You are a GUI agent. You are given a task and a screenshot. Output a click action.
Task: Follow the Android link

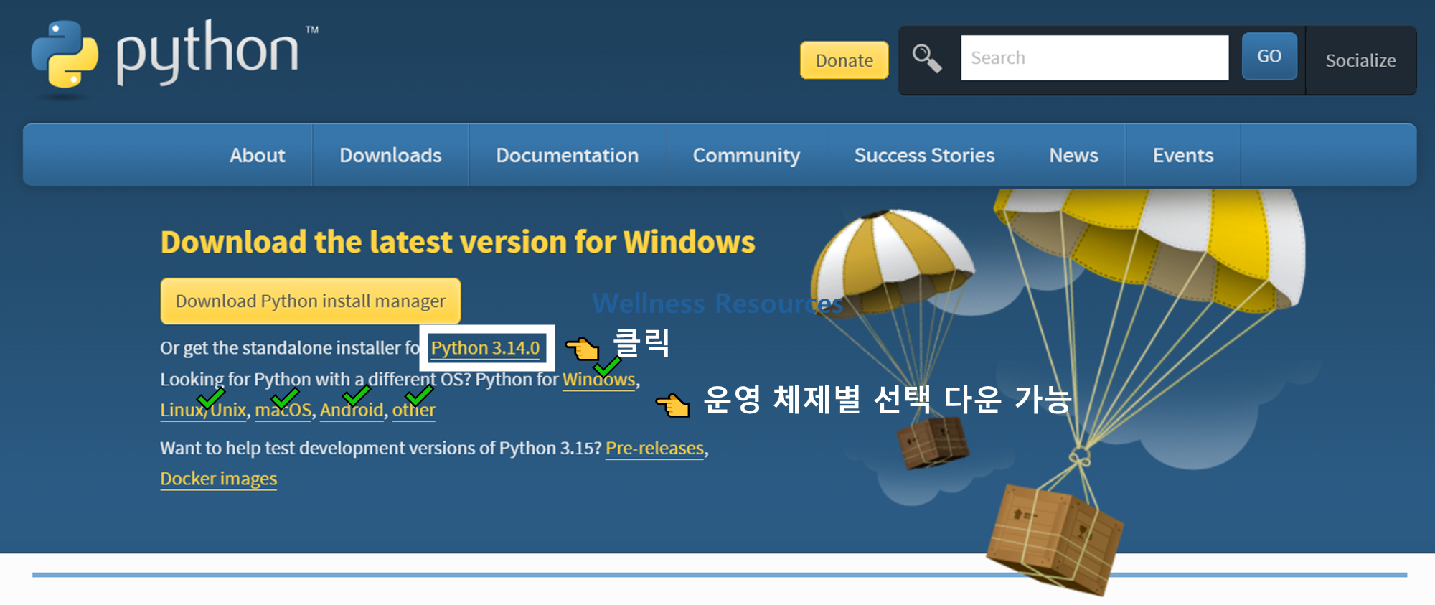(352, 410)
